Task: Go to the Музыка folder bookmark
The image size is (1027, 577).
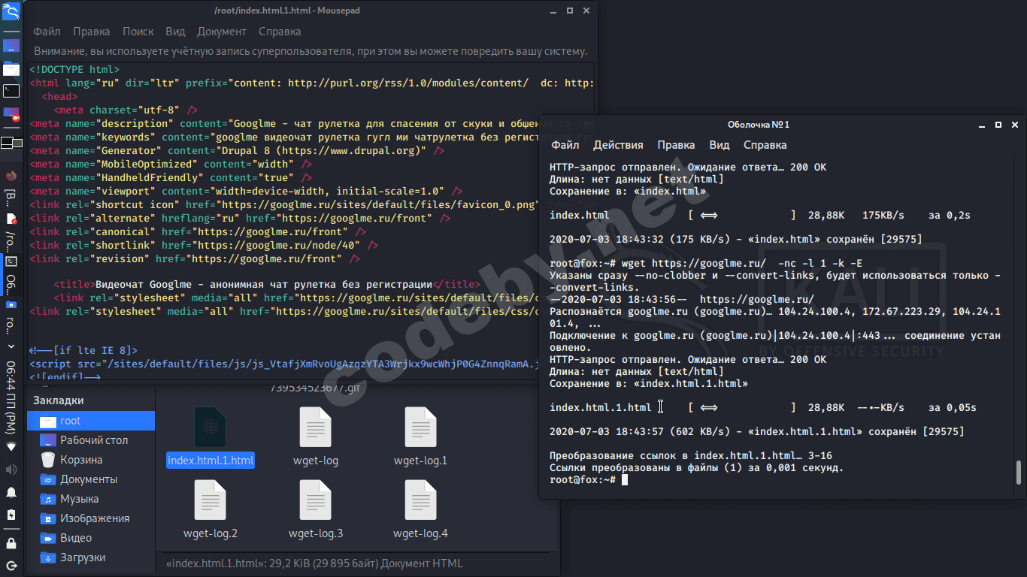Action: (x=91, y=499)
